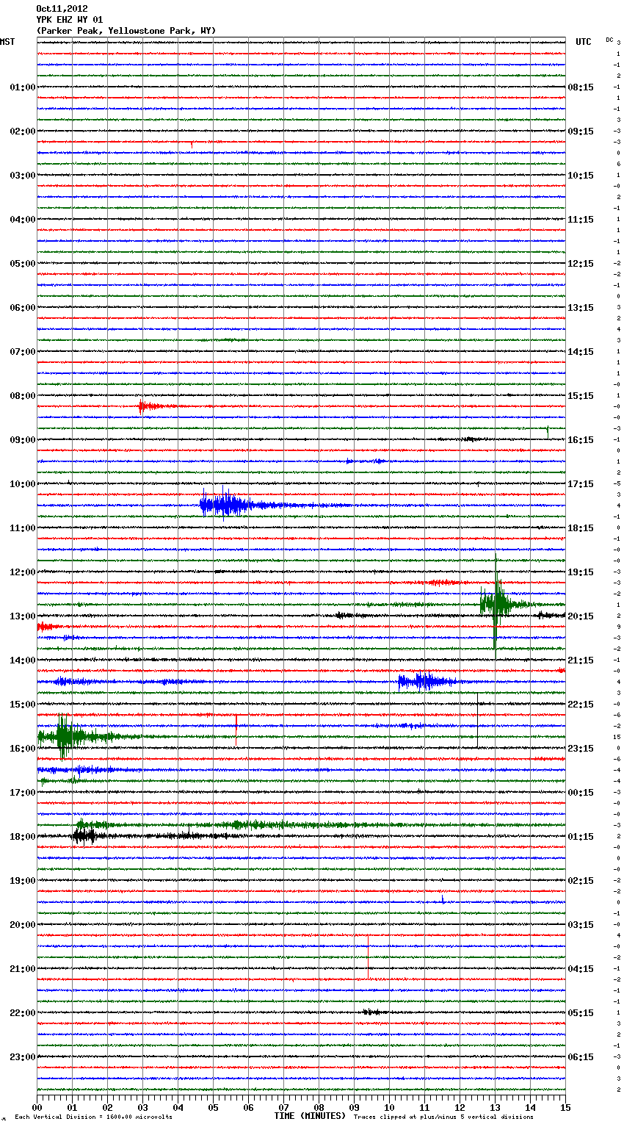This screenshot has height=1127, width=624.
Task: Click the 05 minute tick on x-axis
Action: [x=213, y=1107]
